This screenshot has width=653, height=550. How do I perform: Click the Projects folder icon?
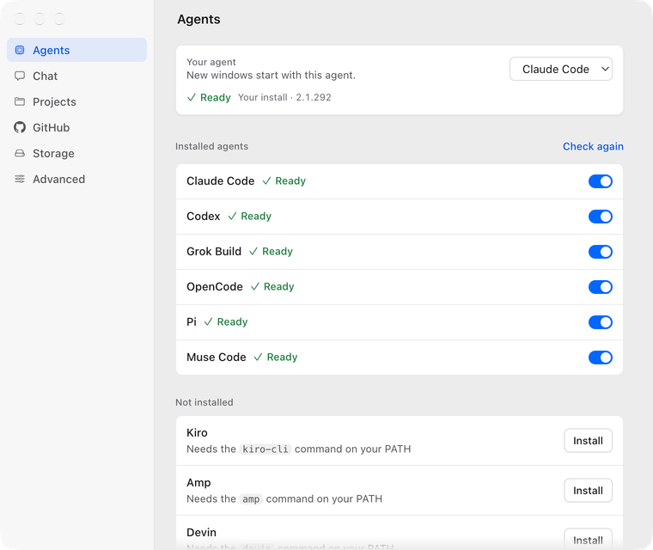pos(20,101)
